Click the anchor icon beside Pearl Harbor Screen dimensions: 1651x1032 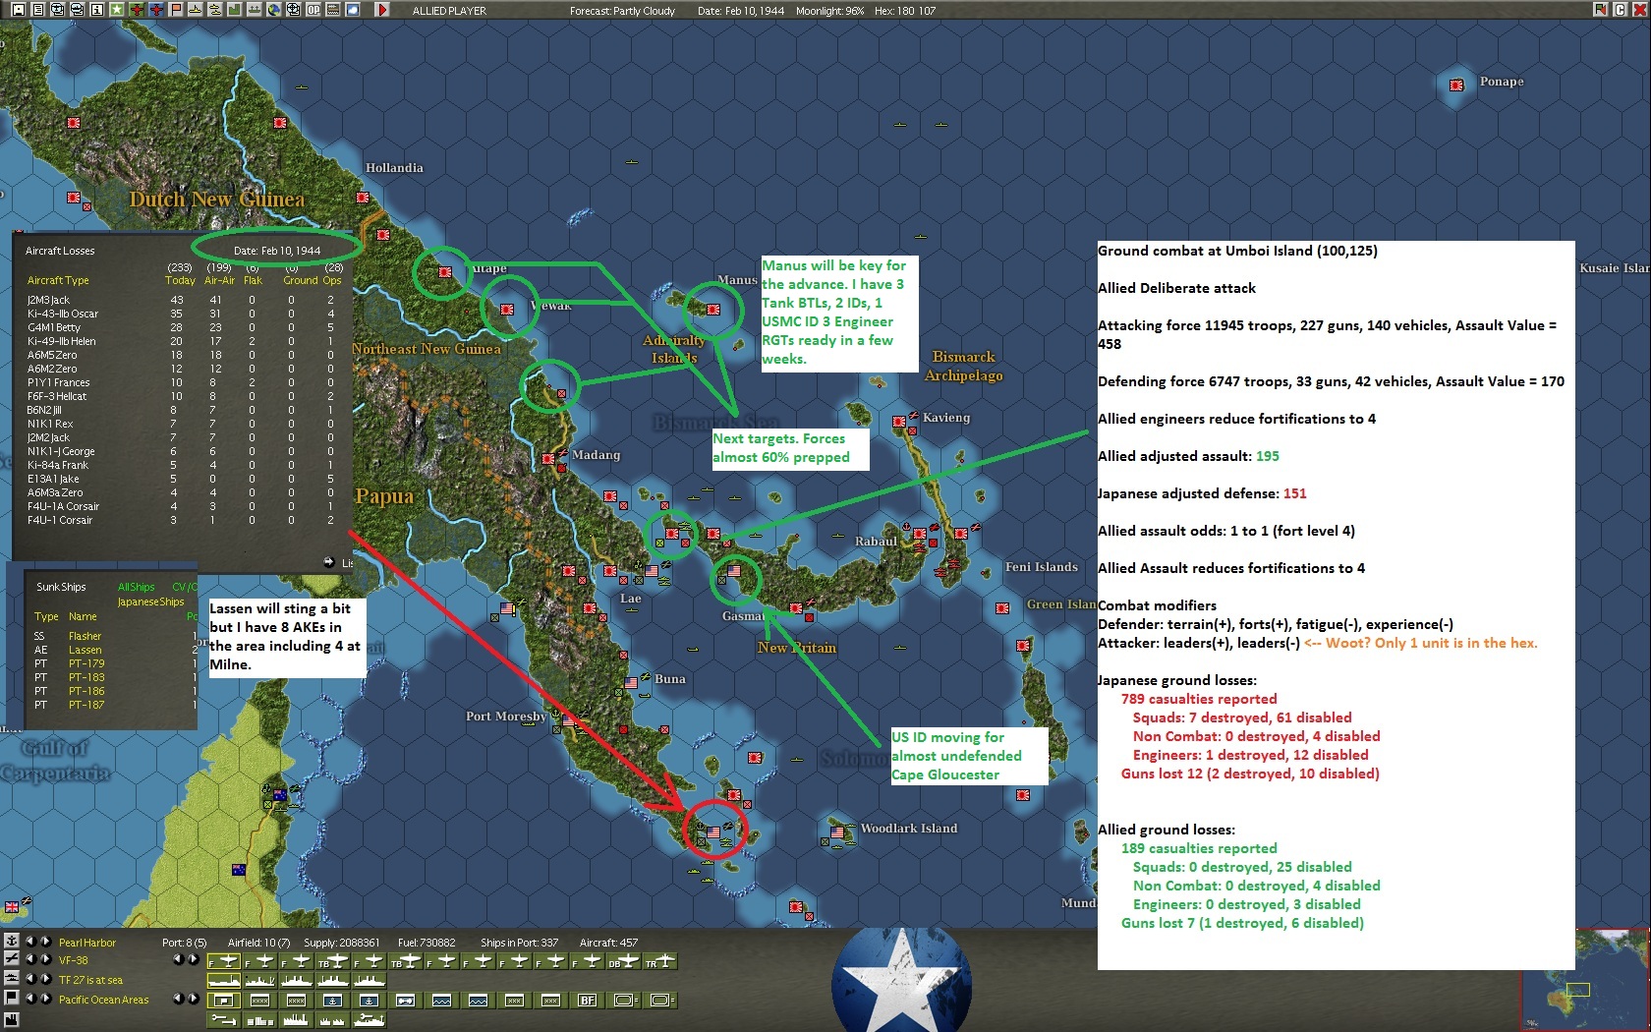click(x=11, y=942)
